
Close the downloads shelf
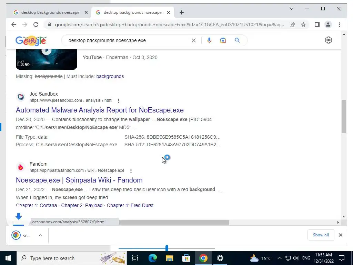(341, 235)
